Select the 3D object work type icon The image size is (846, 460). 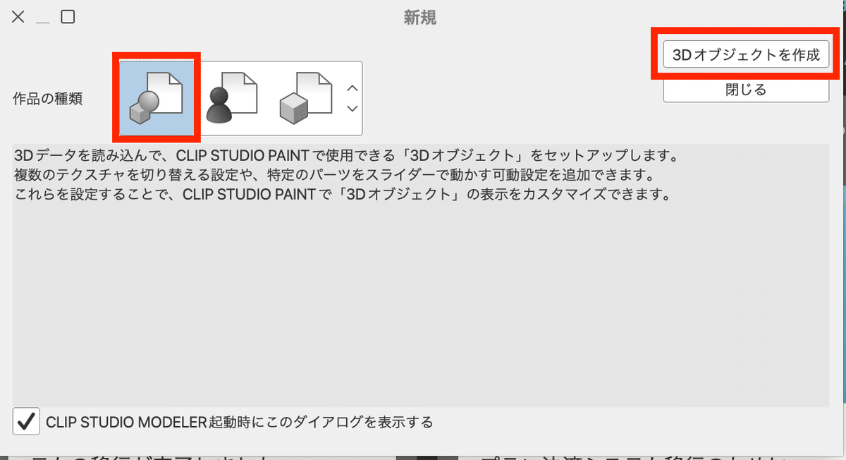click(x=157, y=98)
